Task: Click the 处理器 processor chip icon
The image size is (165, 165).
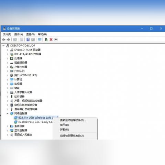Action: click(12, 58)
